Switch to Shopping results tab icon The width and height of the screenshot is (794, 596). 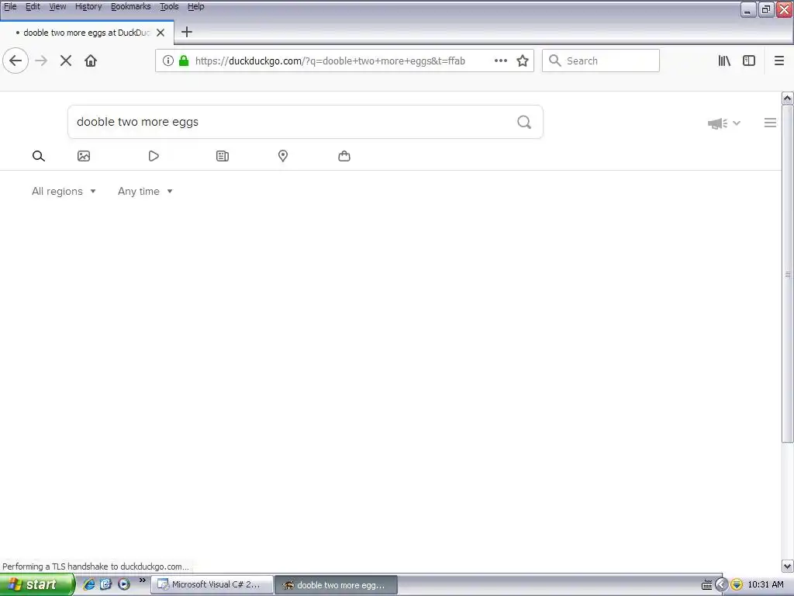tap(344, 156)
